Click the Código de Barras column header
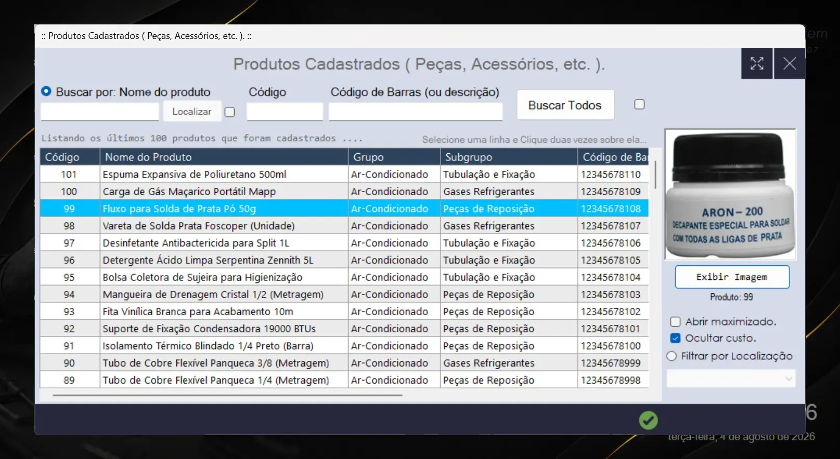Viewport: 840px width, 459px height. (x=613, y=157)
